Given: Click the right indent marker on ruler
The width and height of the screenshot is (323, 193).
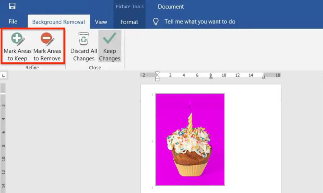Looking at the screenshot, I should [x=264, y=76].
